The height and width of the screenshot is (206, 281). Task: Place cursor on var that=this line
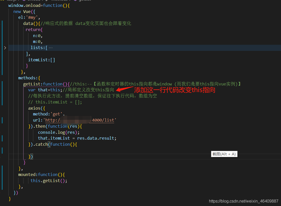click(x=45, y=90)
